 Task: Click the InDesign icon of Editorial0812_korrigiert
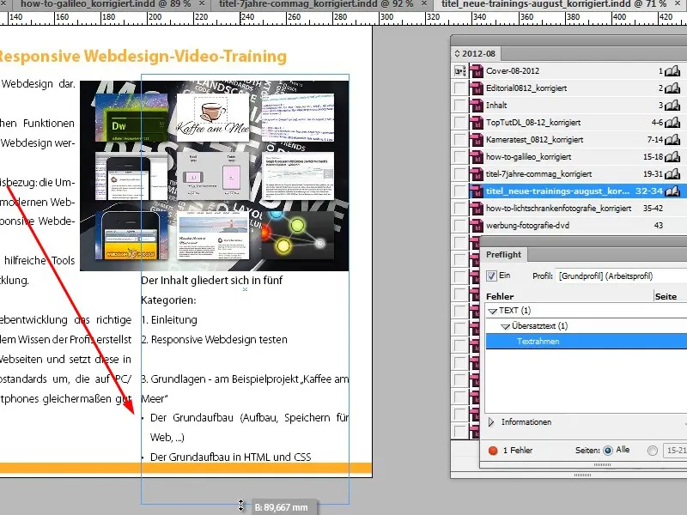[477, 88]
